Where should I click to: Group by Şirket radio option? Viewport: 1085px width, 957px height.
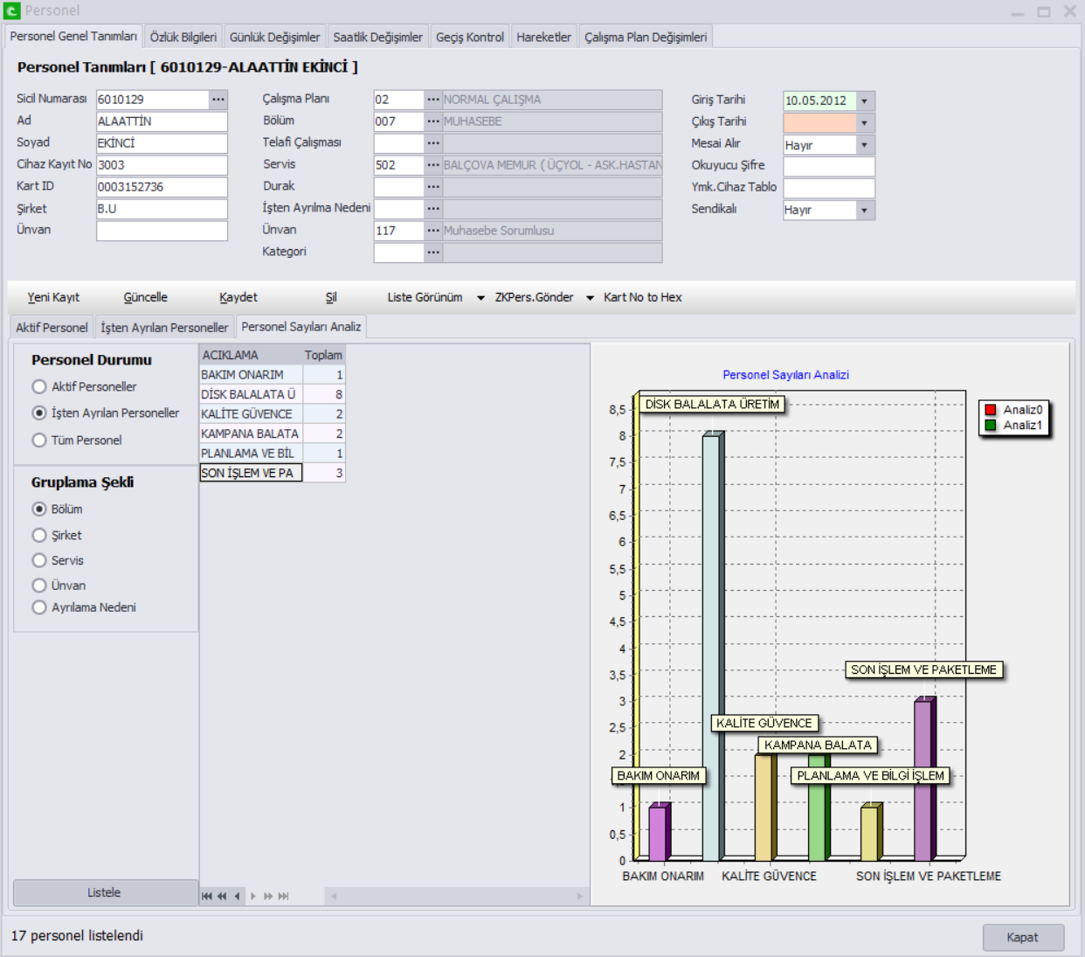39,535
